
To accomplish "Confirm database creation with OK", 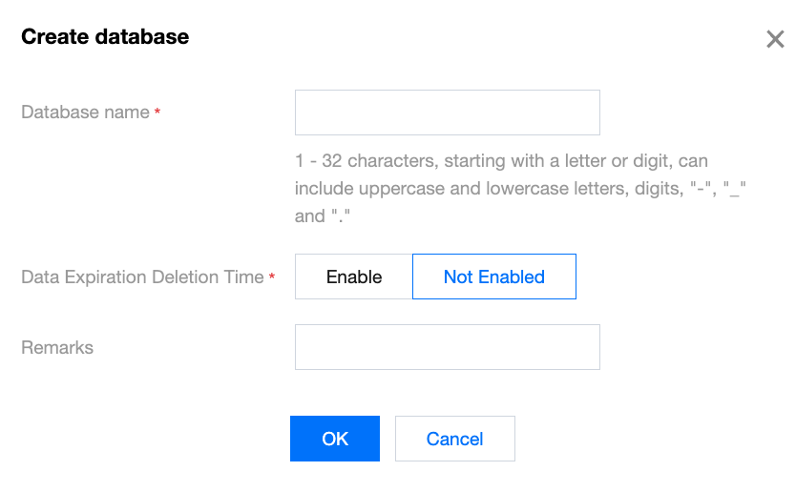I will (335, 439).
